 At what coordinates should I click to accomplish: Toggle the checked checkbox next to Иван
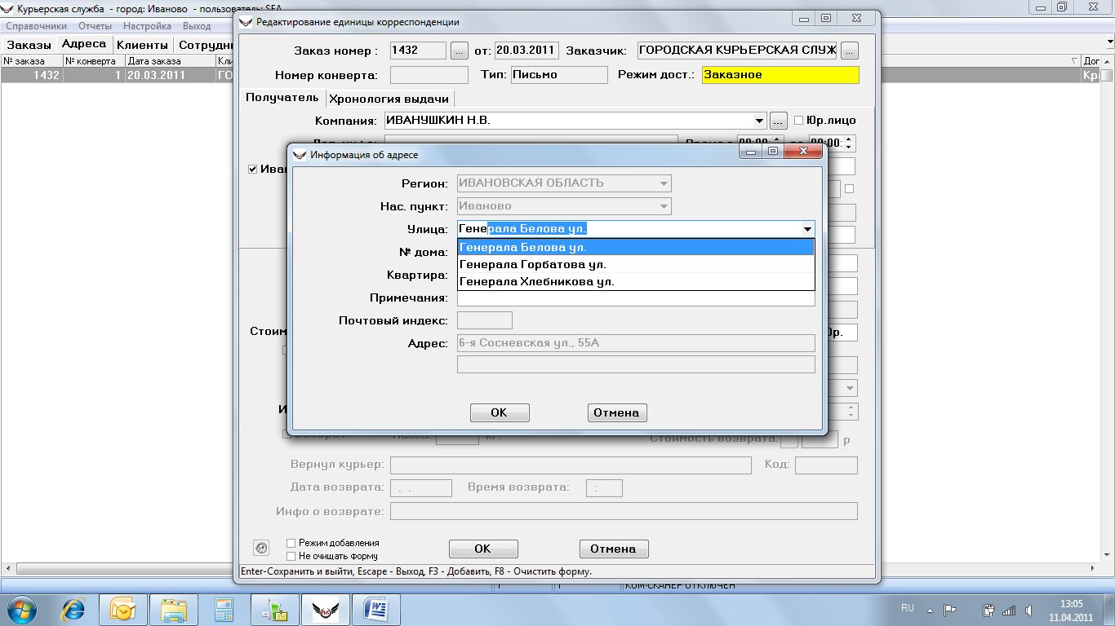pos(253,170)
